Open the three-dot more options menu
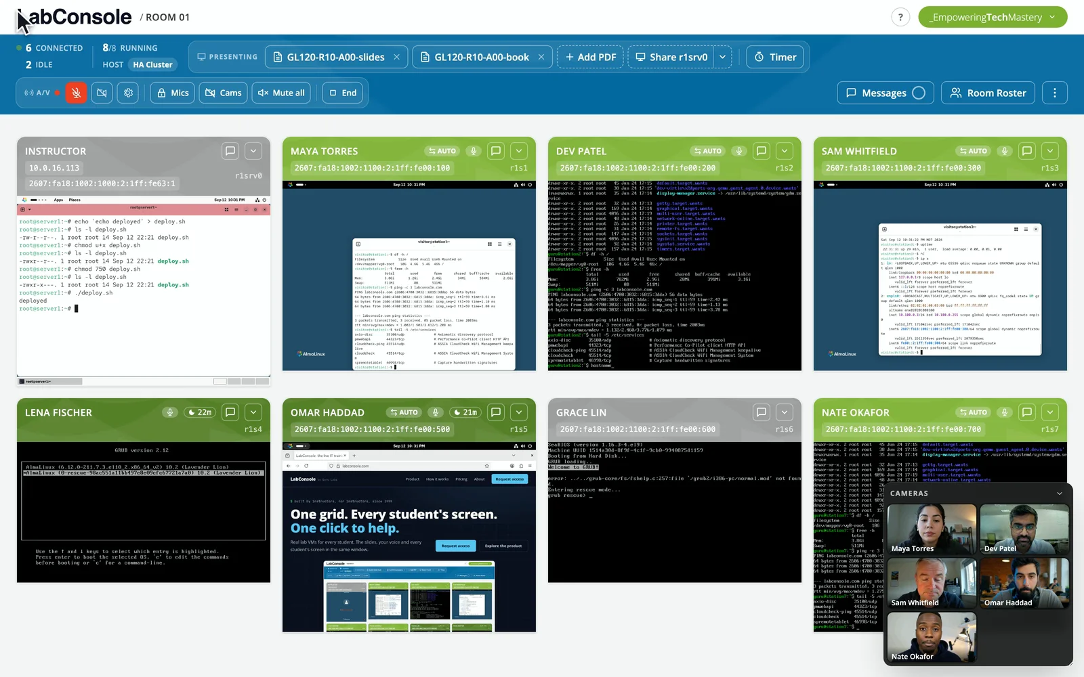The height and width of the screenshot is (677, 1084). pyautogui.click(x=1055, y=93)
